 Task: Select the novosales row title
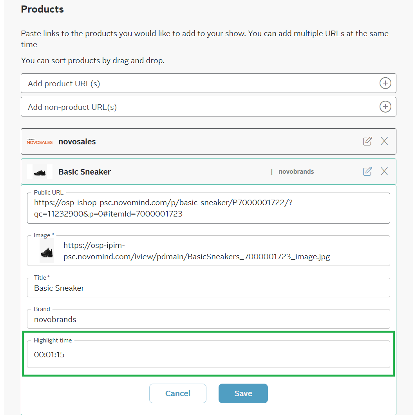coord(77,142)
